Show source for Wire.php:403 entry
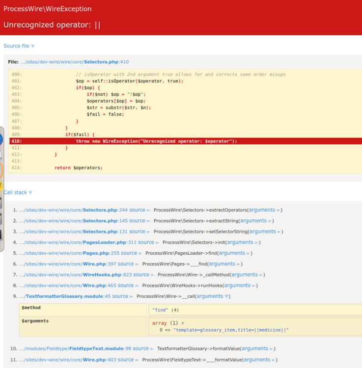 (x=128, y=360)
